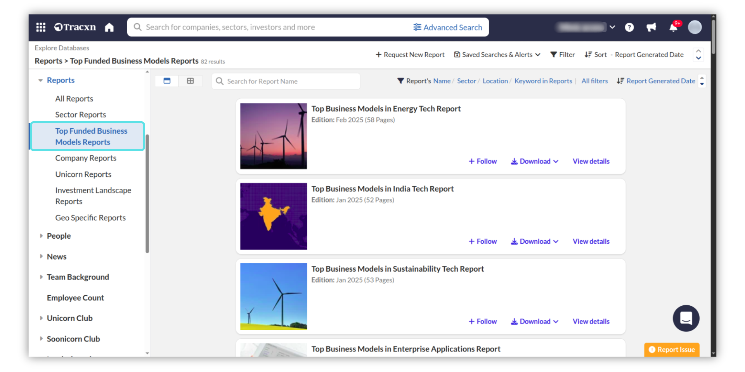Image resolution: width=745 pixels, height=372 pixels.
Task: Expand the People tree section
Action: (41, 236)
